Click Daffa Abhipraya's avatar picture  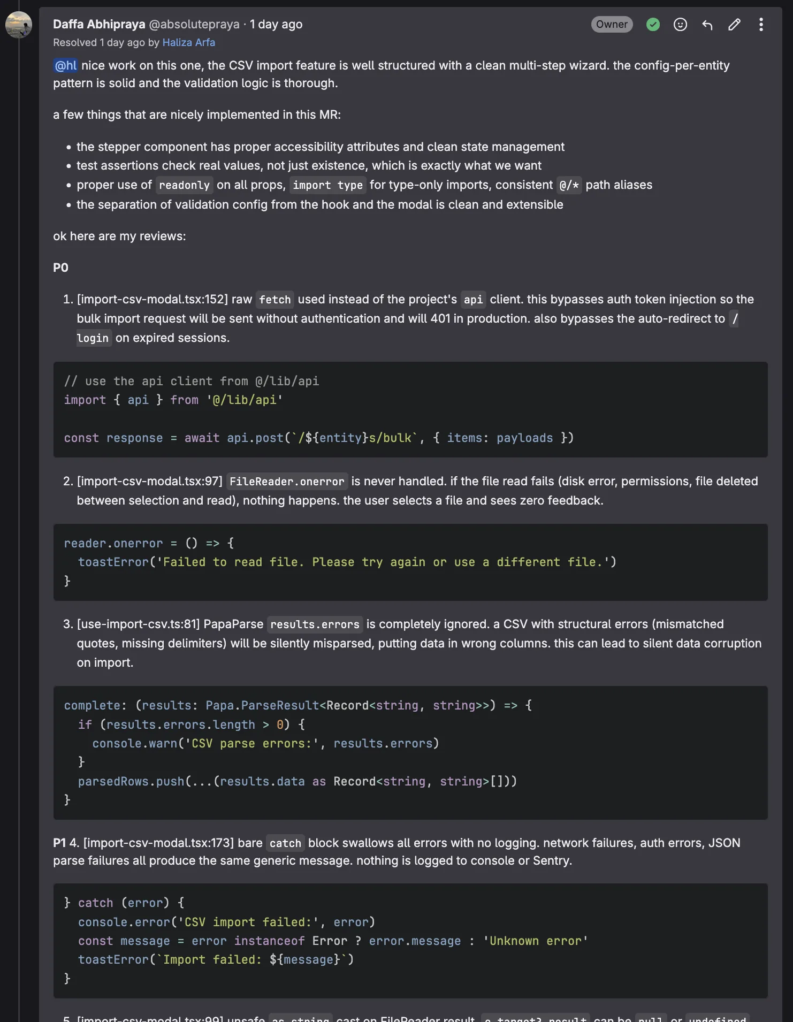18,25
